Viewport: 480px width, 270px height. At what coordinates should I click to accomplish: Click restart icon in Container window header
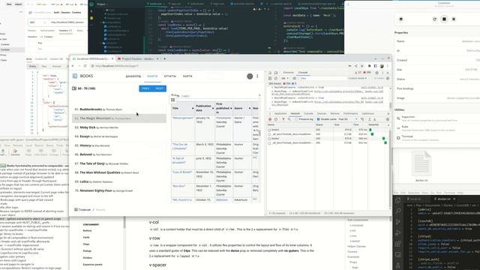coord(435,19)
